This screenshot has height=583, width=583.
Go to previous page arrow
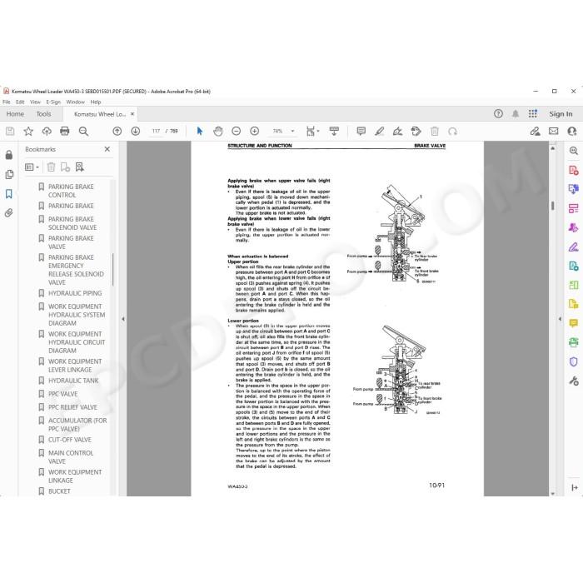117,132
